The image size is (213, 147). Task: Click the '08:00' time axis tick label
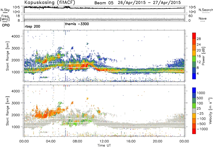[77, 141]
